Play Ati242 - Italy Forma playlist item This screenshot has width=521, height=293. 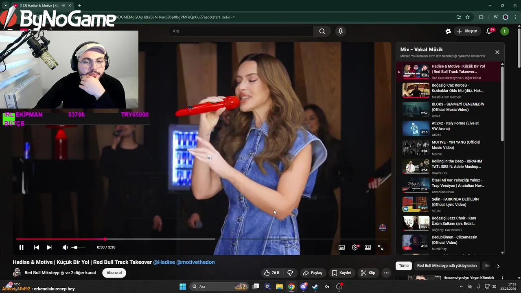449,129
